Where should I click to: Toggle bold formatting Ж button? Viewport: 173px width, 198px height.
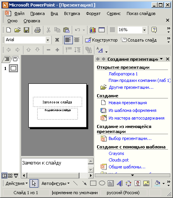click(57, 40)
